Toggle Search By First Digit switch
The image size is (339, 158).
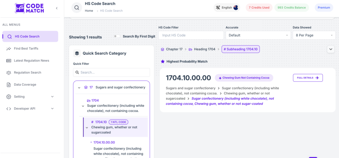point(117,36)
